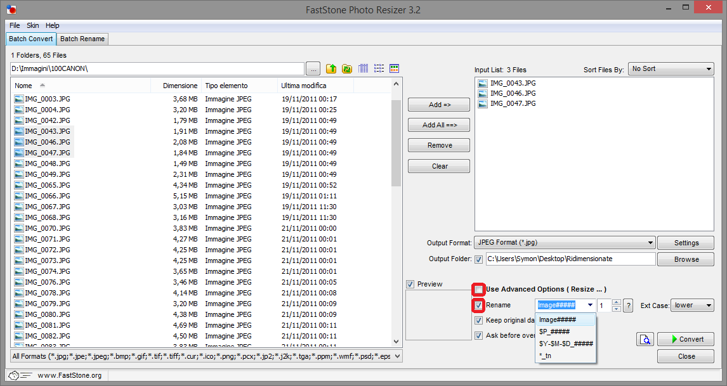
Task: Toggle the Keep original date checkbox
Action: coord(478,321)
